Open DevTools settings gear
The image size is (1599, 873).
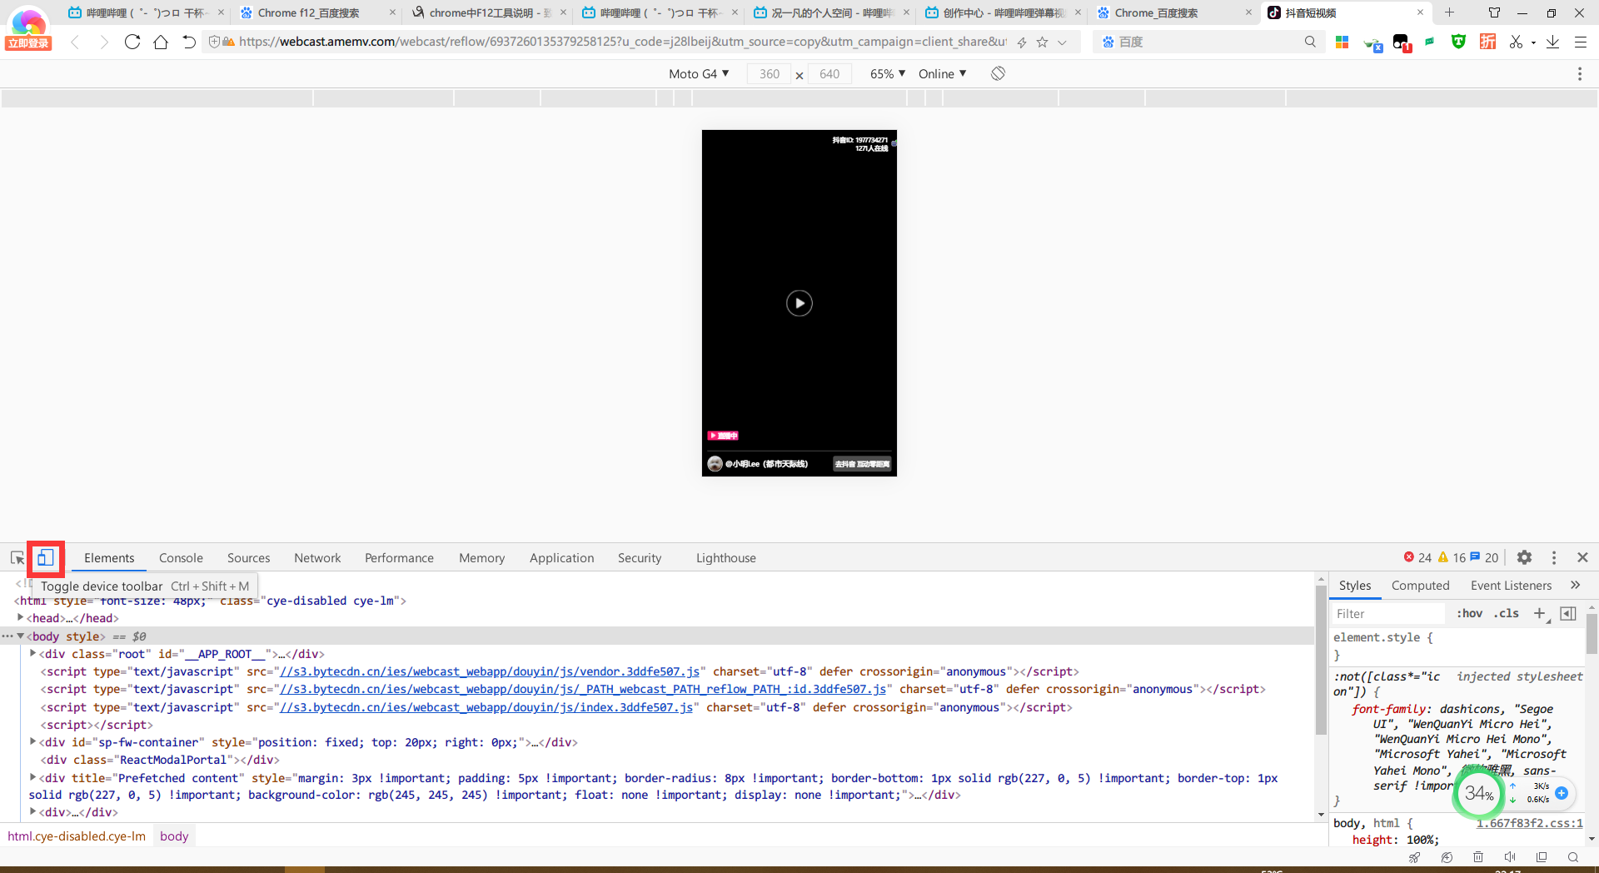[1524, 558]
